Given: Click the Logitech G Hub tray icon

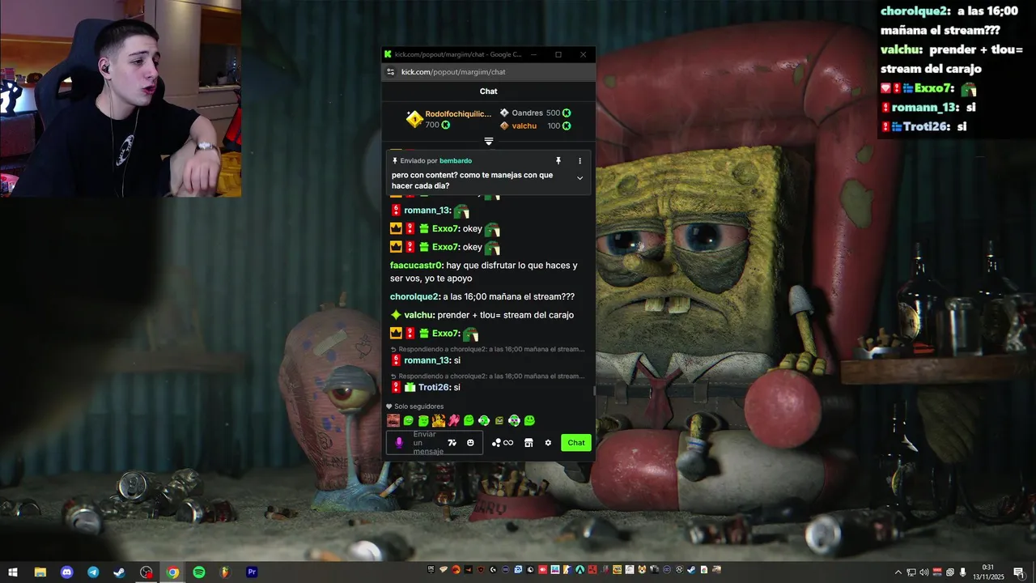Looking at the screenshot, I should click(x=493, y=569).
